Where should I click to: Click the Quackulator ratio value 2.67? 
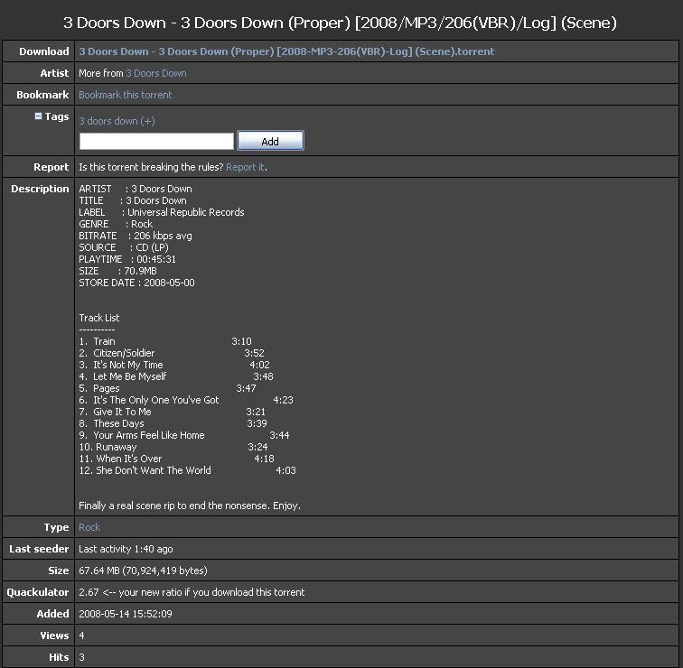(x=89, y=592)
